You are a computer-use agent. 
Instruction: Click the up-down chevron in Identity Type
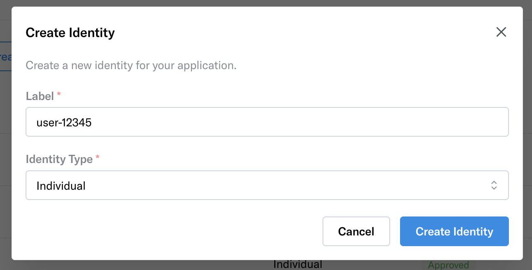click(494, 185)
